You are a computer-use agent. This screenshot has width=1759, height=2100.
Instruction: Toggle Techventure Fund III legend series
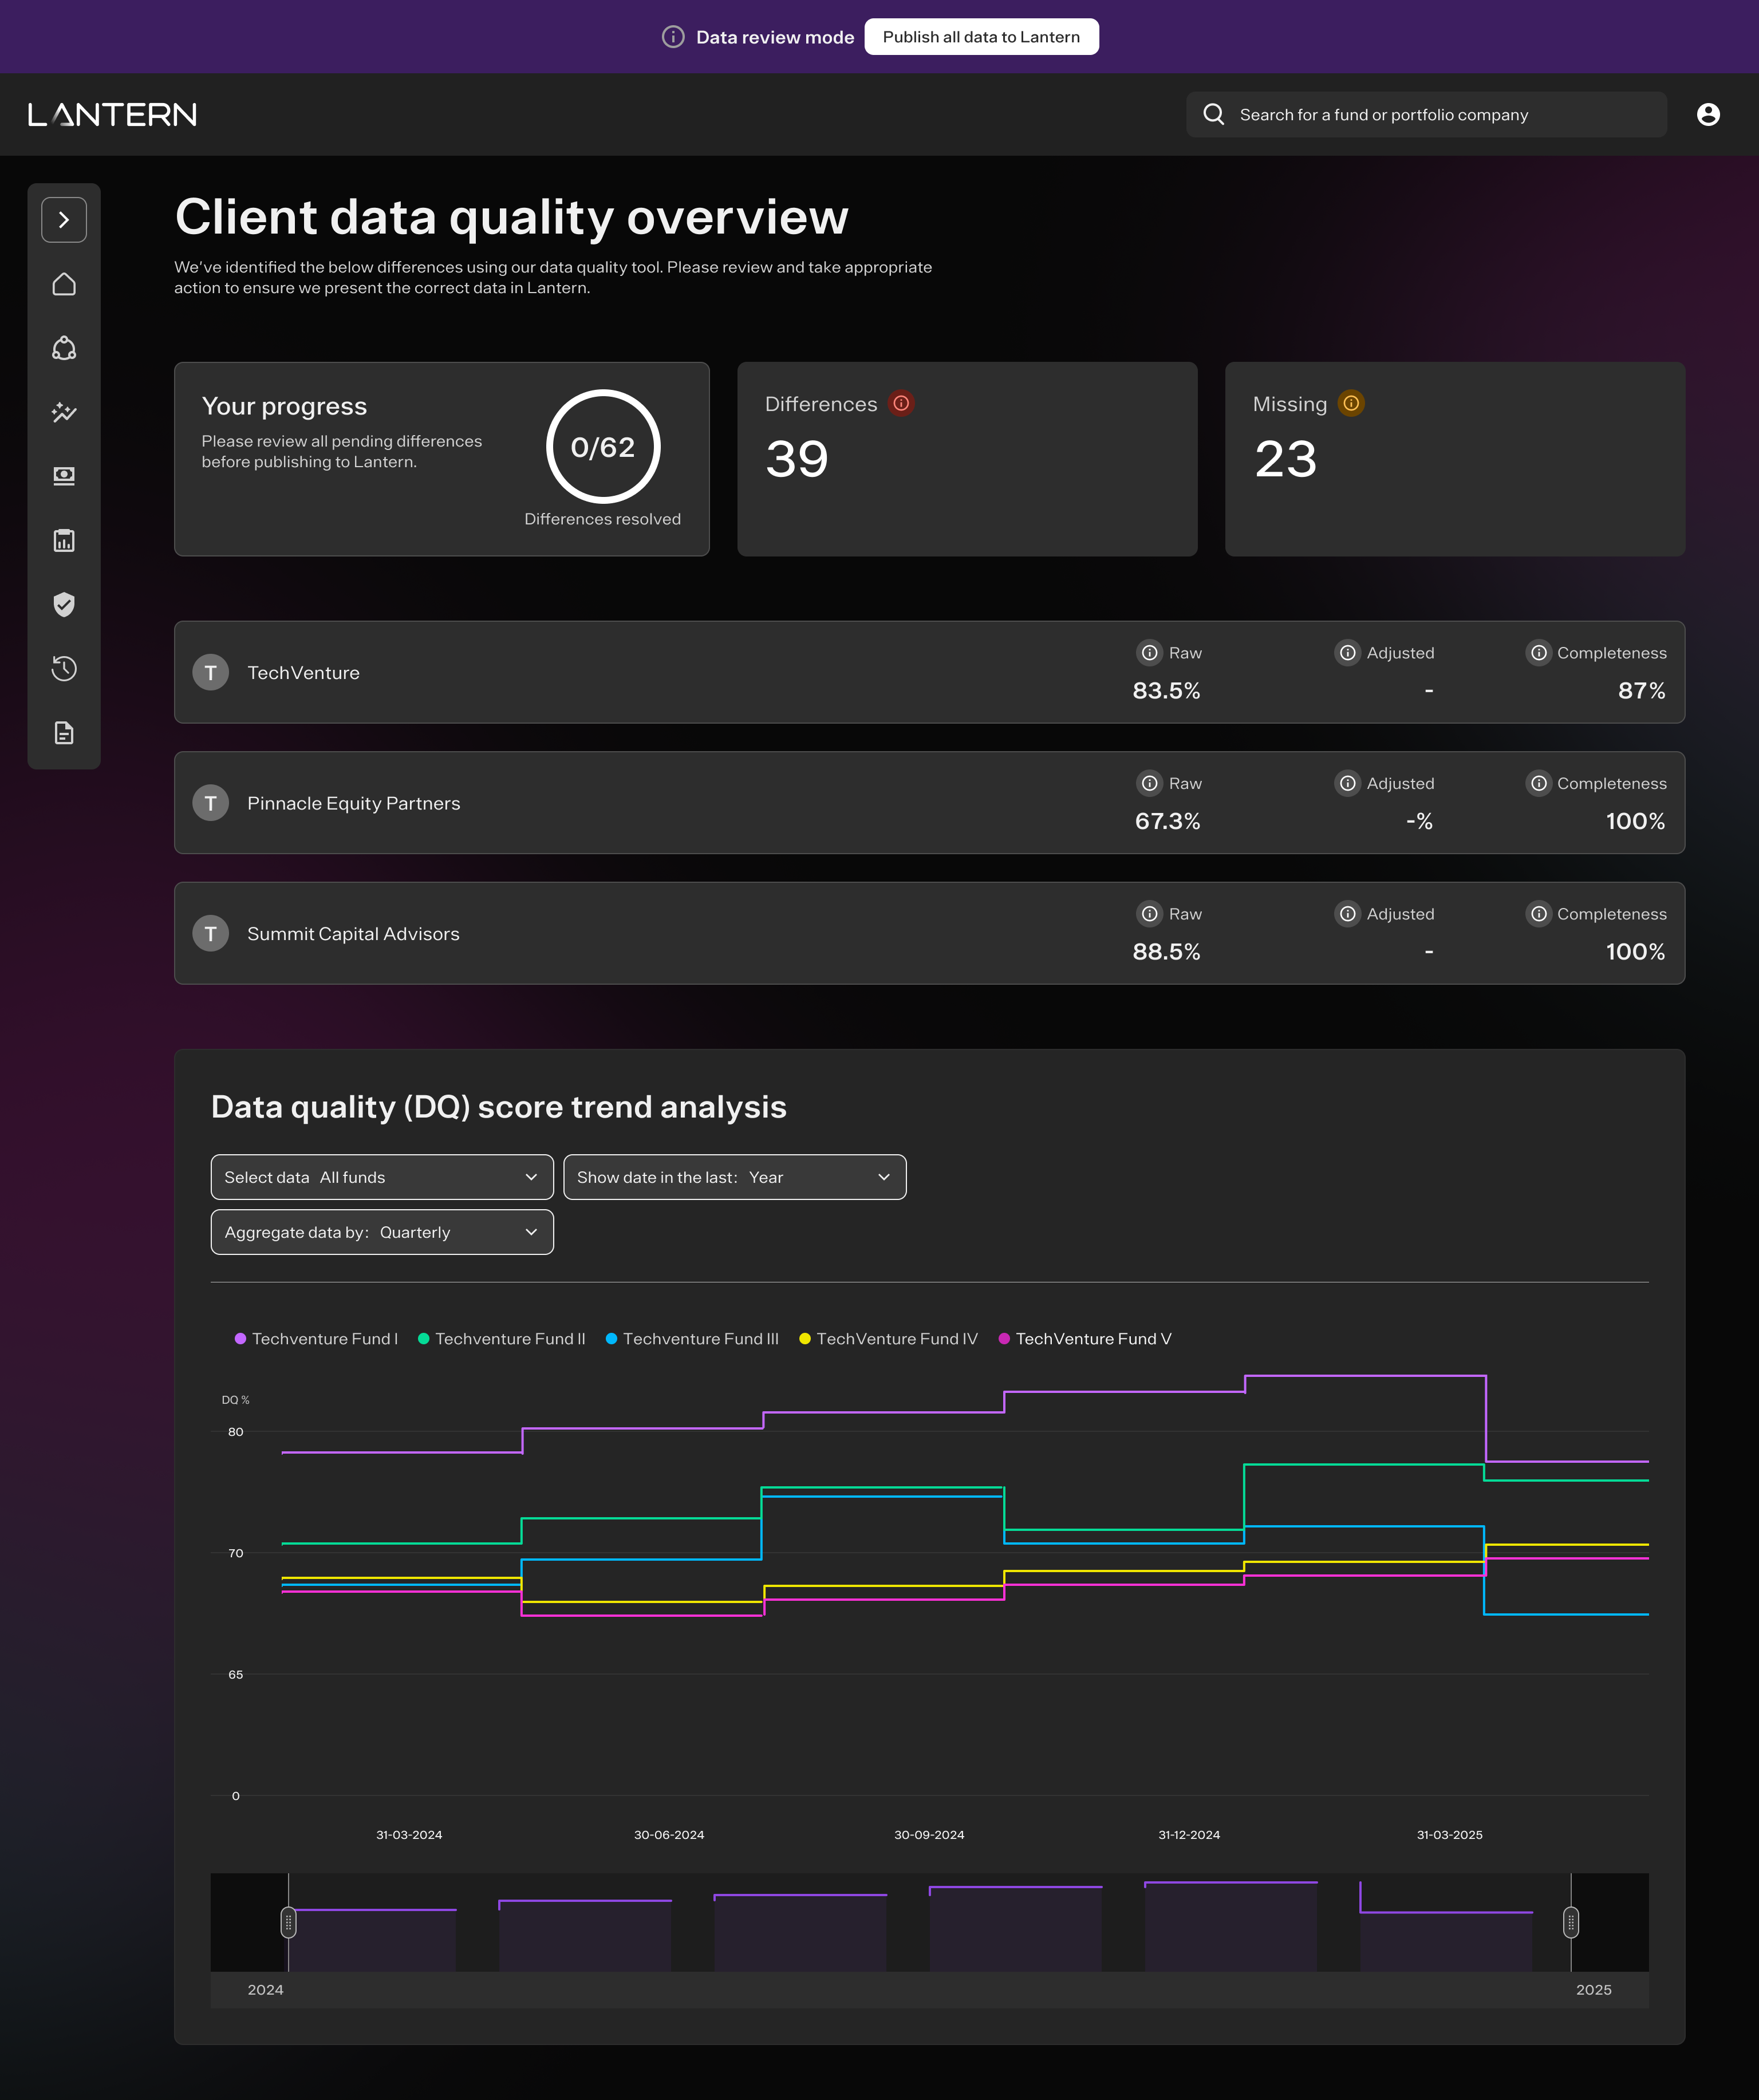click(x=692, y=1338)
